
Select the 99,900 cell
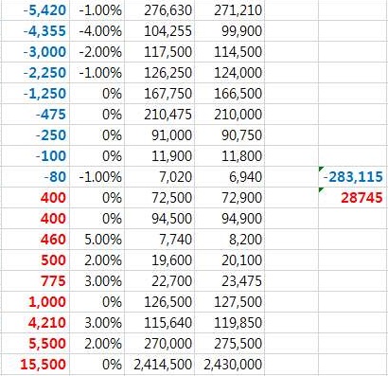229,31
